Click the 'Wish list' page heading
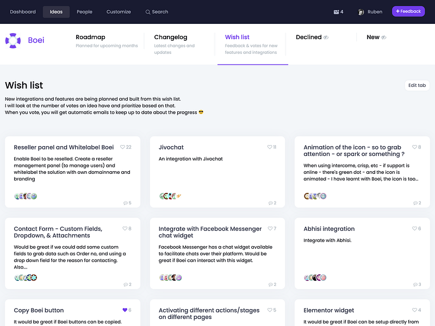Image resolution: width=435 pixels, height=326 pixels. (x=24, y=85)
